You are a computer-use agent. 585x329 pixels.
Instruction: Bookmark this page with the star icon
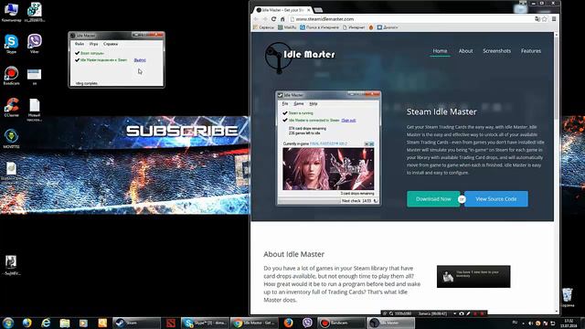coord(545,19)
